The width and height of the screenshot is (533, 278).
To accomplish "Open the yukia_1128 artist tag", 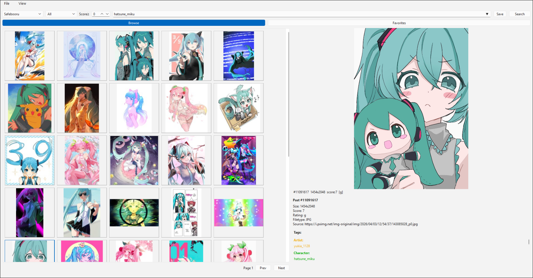I will [302, 246].
